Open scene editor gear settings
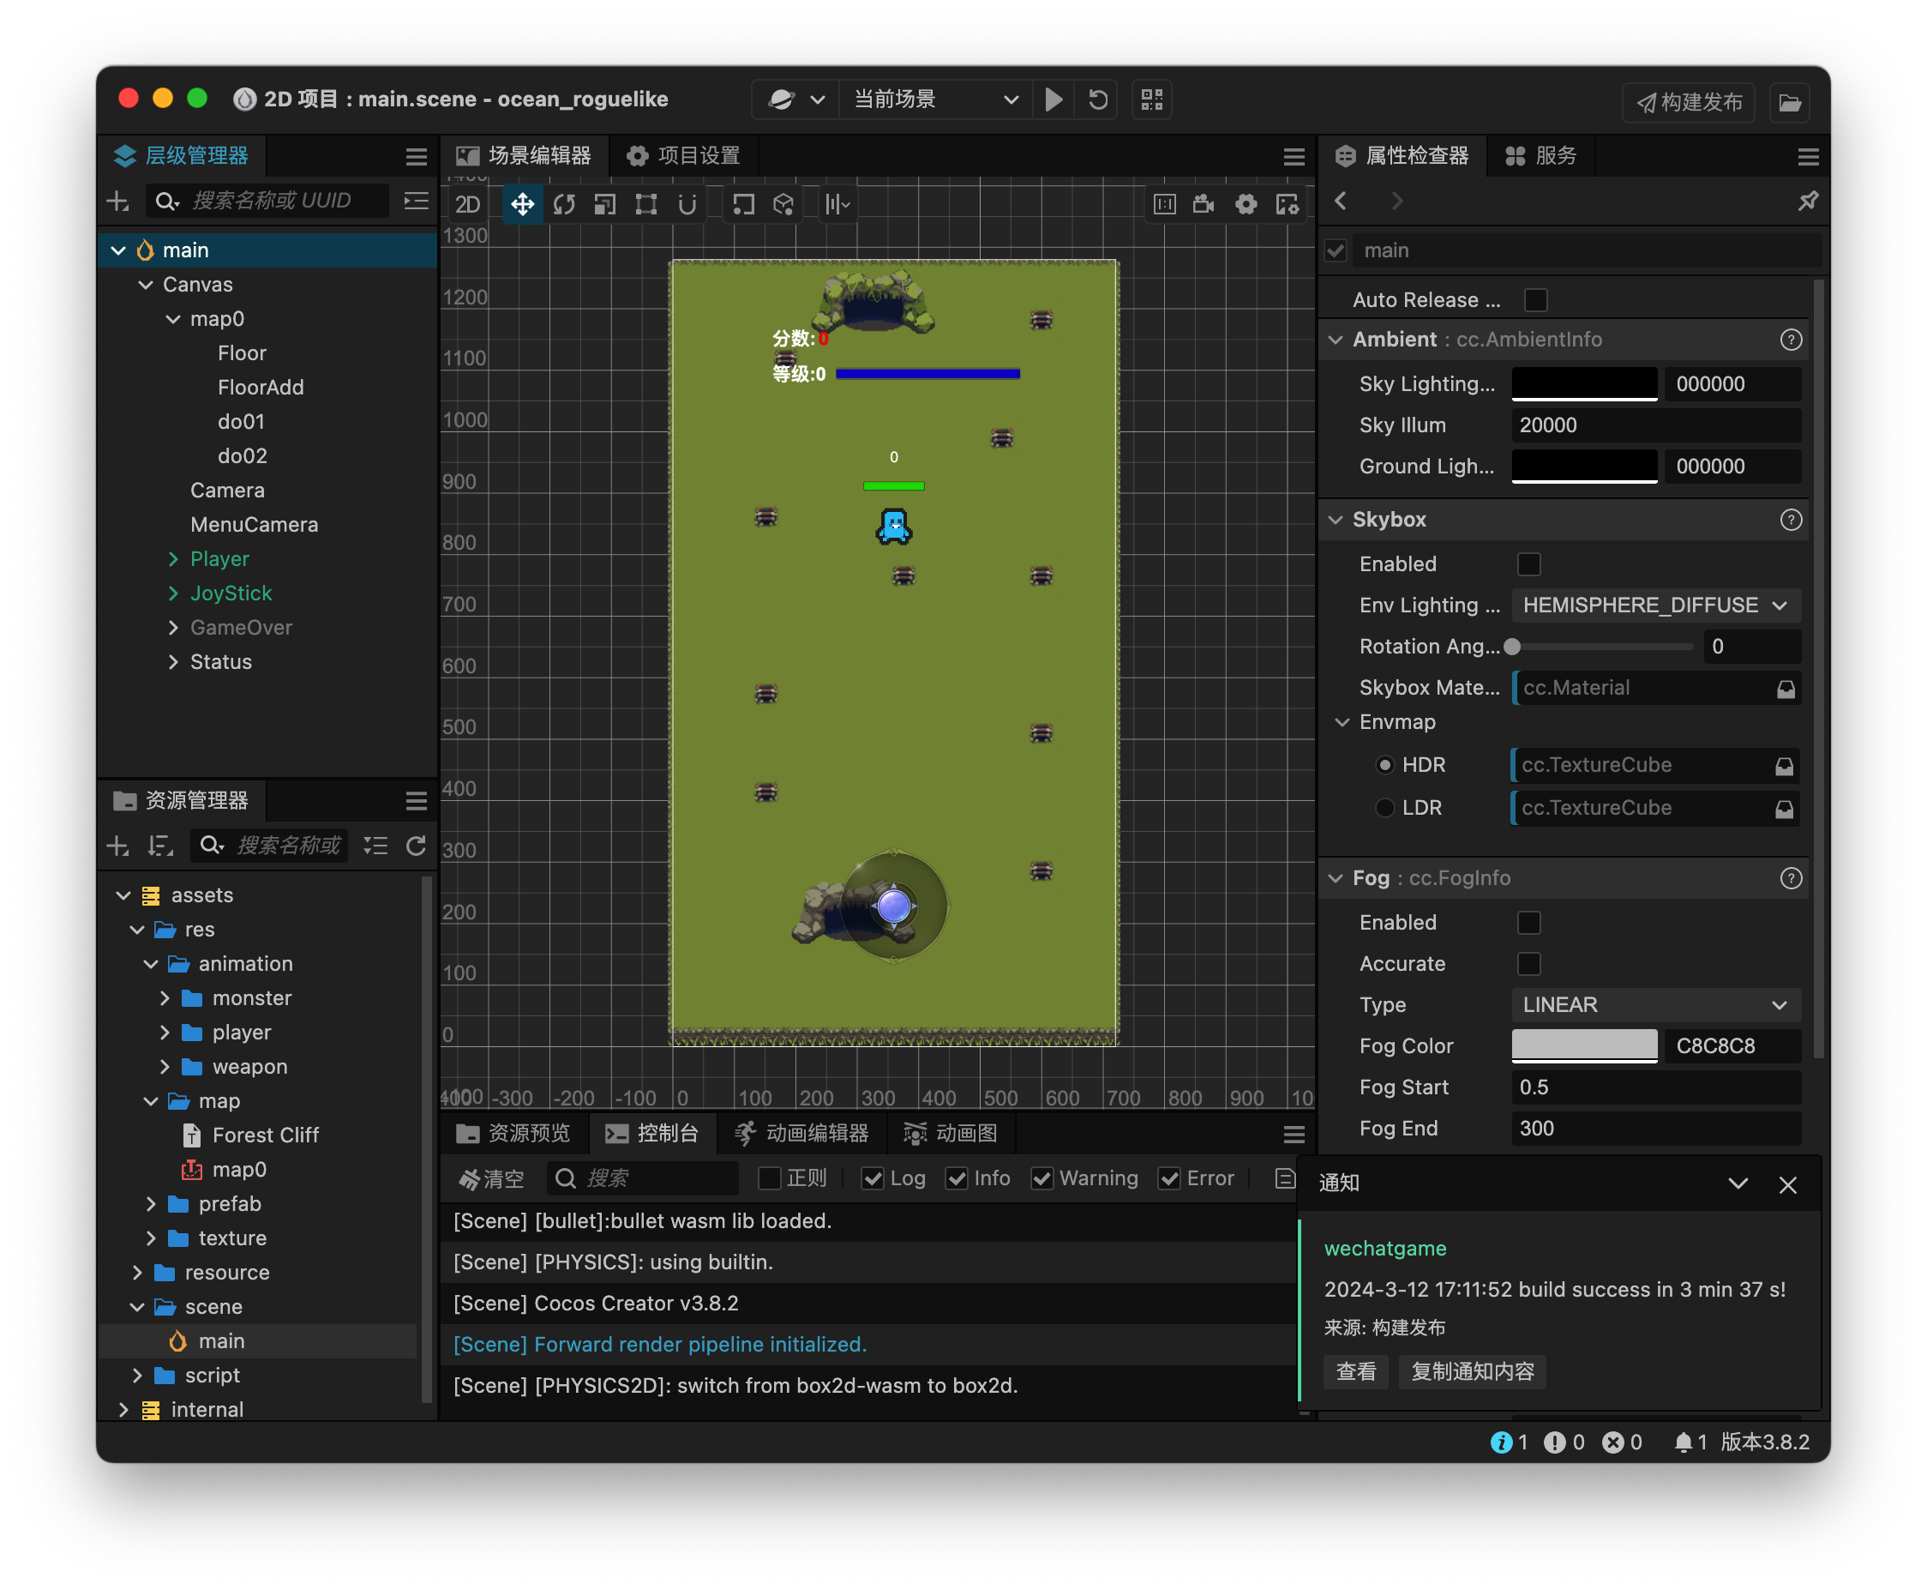Screen dimensions: 1927x1590 [x=1246, y=203]
